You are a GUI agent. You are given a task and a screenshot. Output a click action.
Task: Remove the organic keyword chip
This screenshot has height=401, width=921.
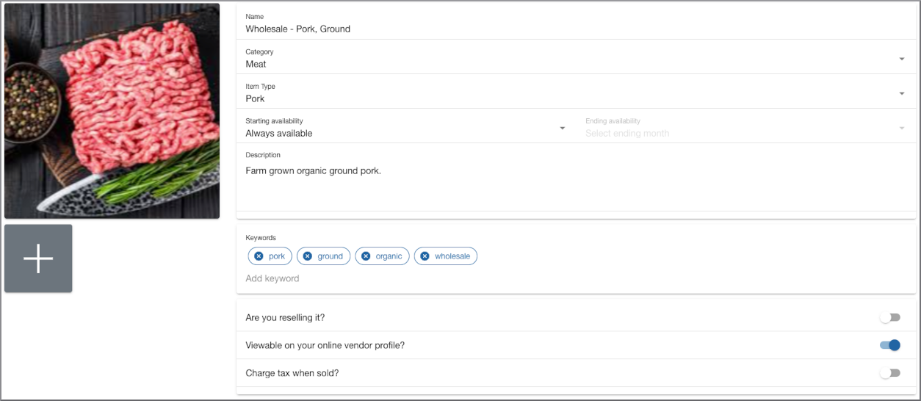click(366, 256)
